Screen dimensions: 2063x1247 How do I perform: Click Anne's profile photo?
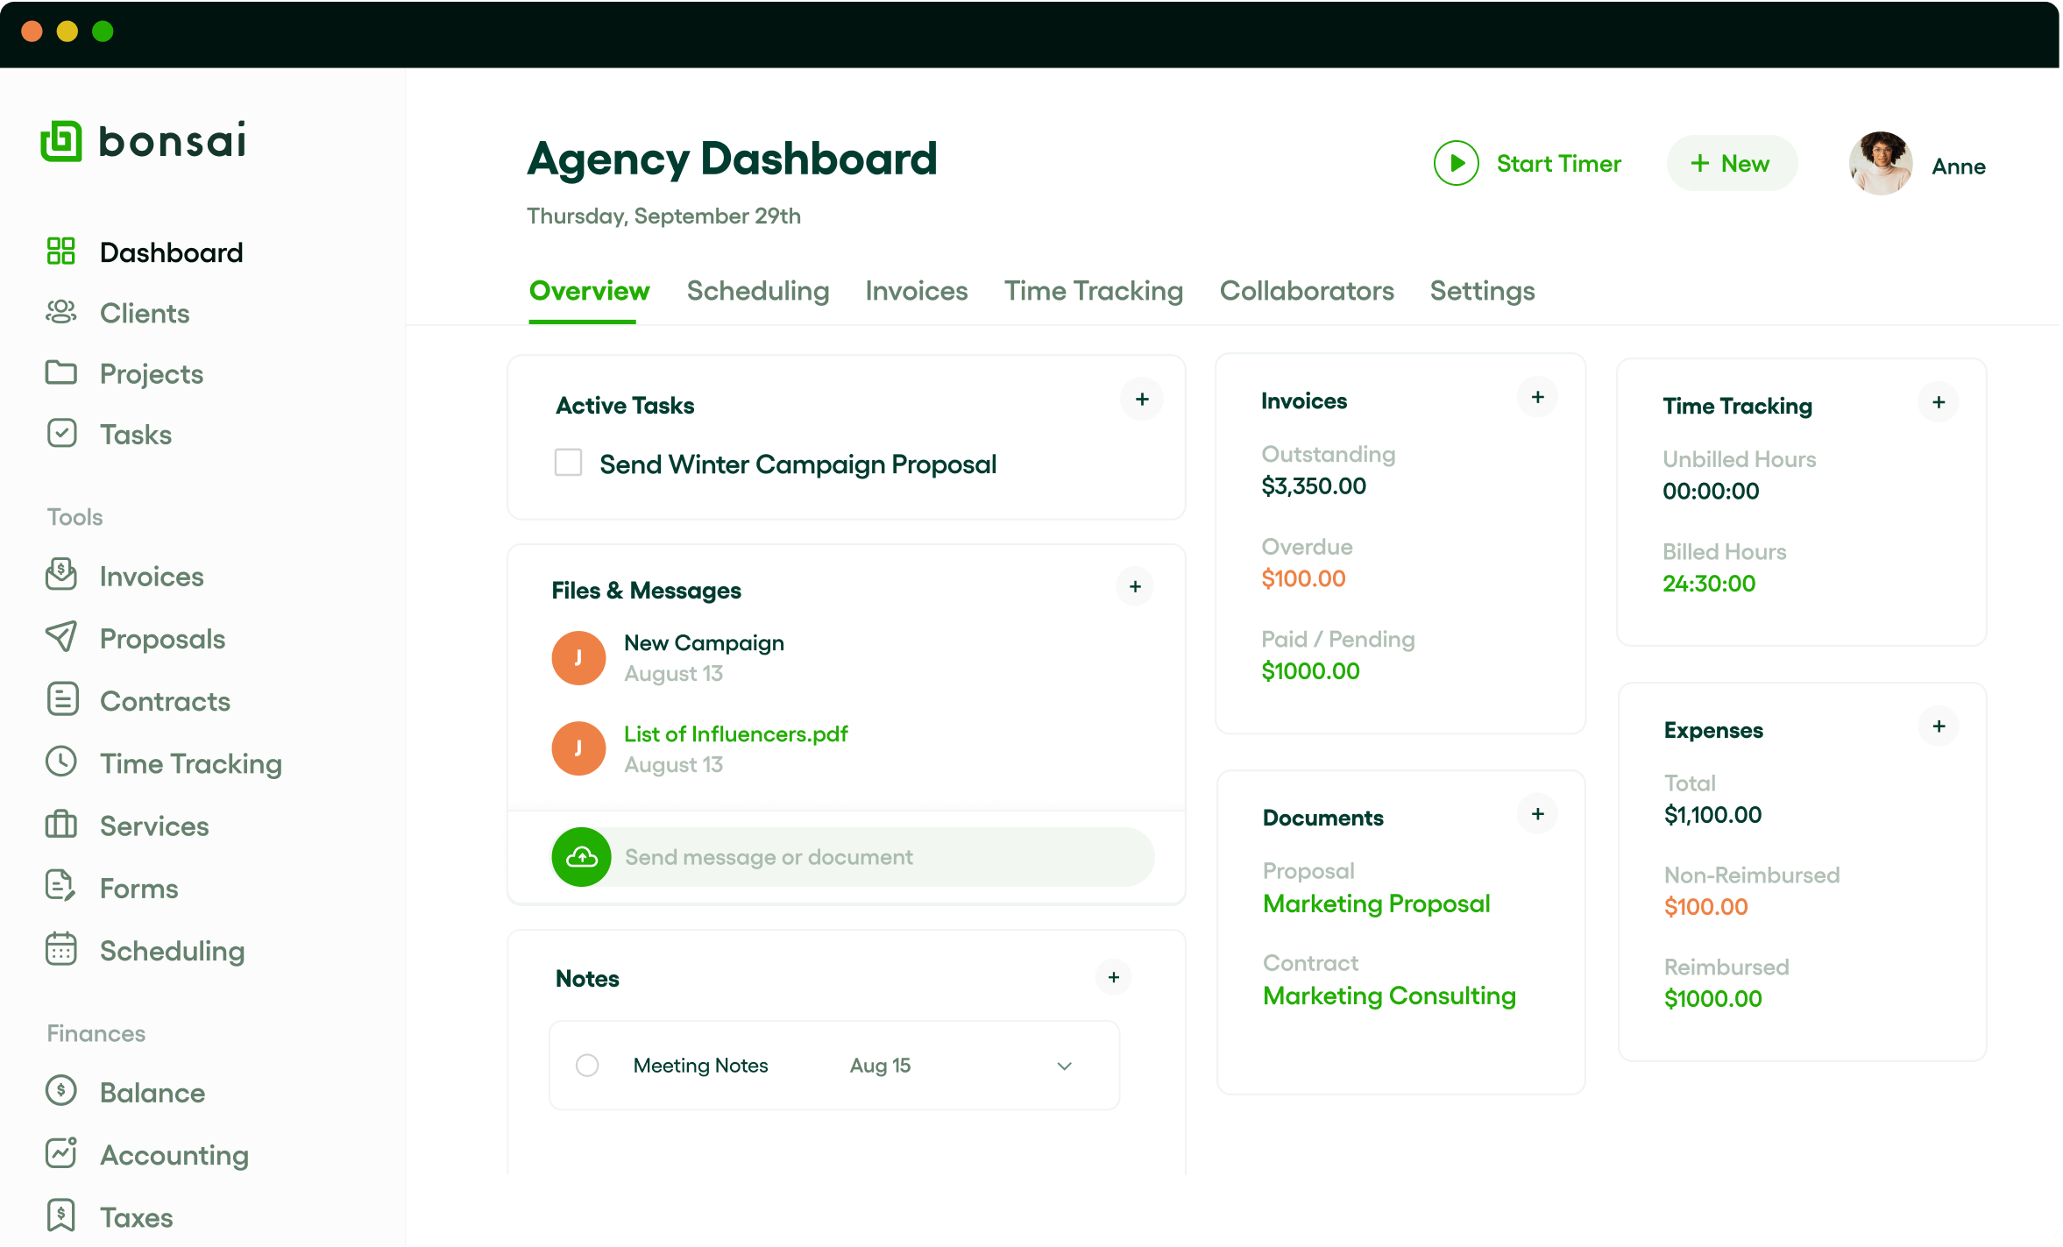pyautogui.click(x=1881, y=164)
